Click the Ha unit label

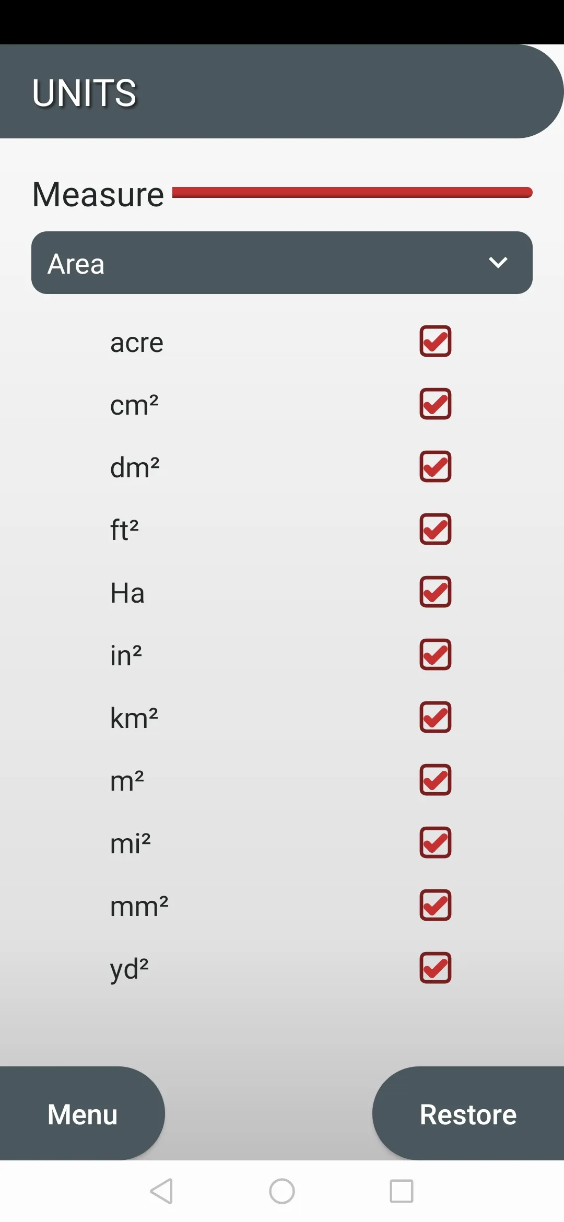[127, 593]
